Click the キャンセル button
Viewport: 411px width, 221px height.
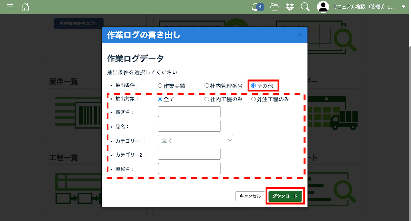tap(250, 196)
